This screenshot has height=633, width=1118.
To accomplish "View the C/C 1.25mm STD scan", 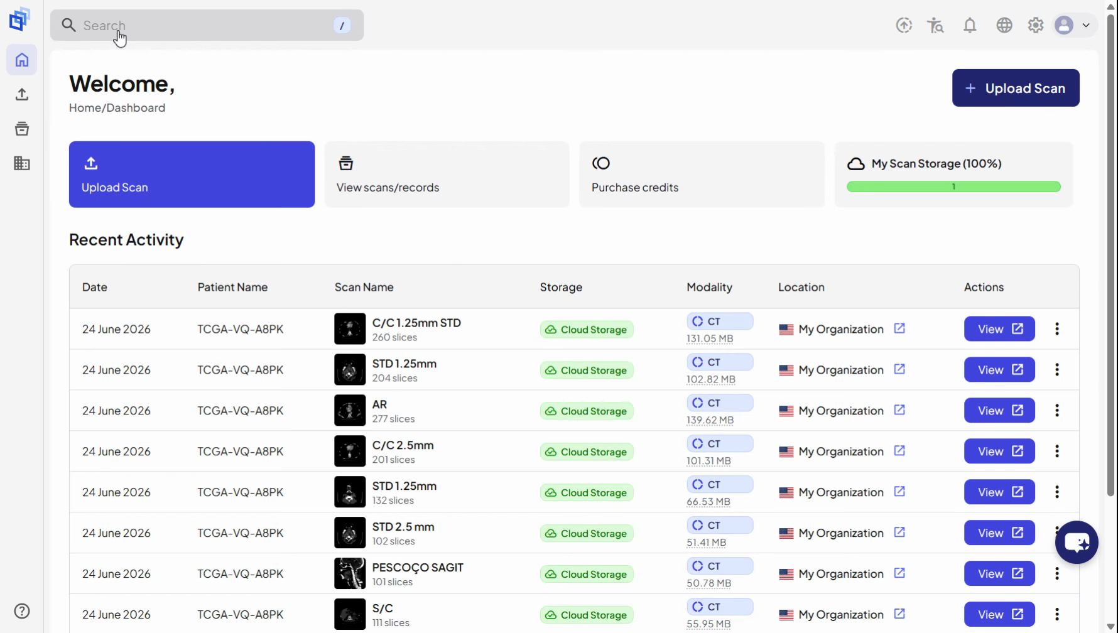I will pos(999,329).
